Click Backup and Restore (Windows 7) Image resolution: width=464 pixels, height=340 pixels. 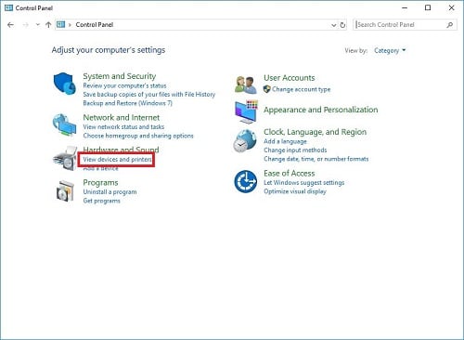tap(127, 103)
